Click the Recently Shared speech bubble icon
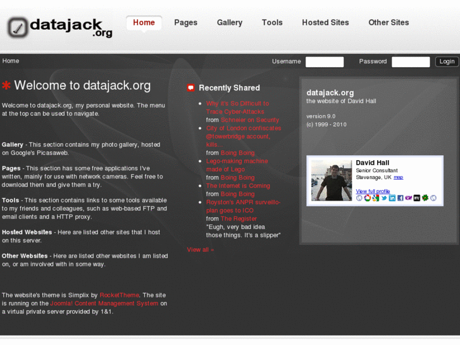Viewport: 460px width, 345px height. pos(190,87)
